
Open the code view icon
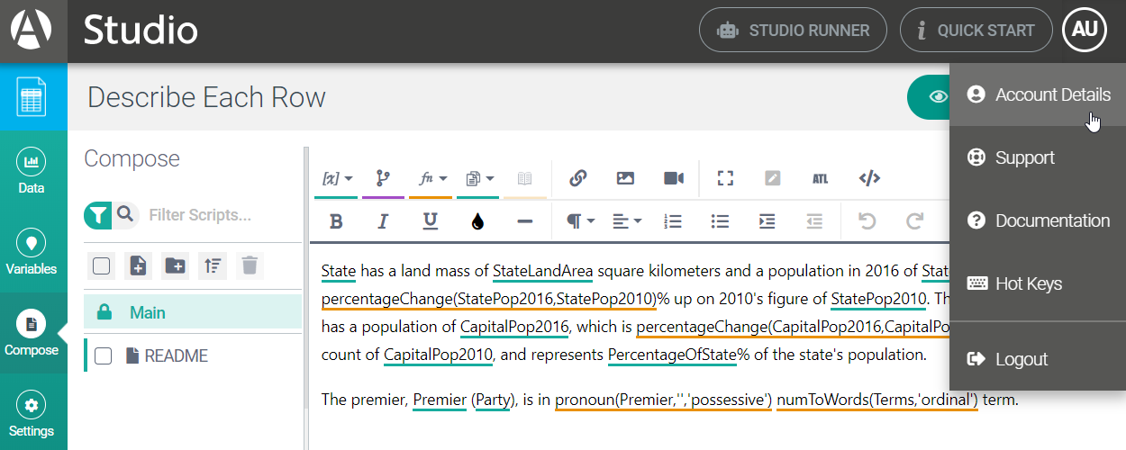pyautogui.click(x=869, y=178)
